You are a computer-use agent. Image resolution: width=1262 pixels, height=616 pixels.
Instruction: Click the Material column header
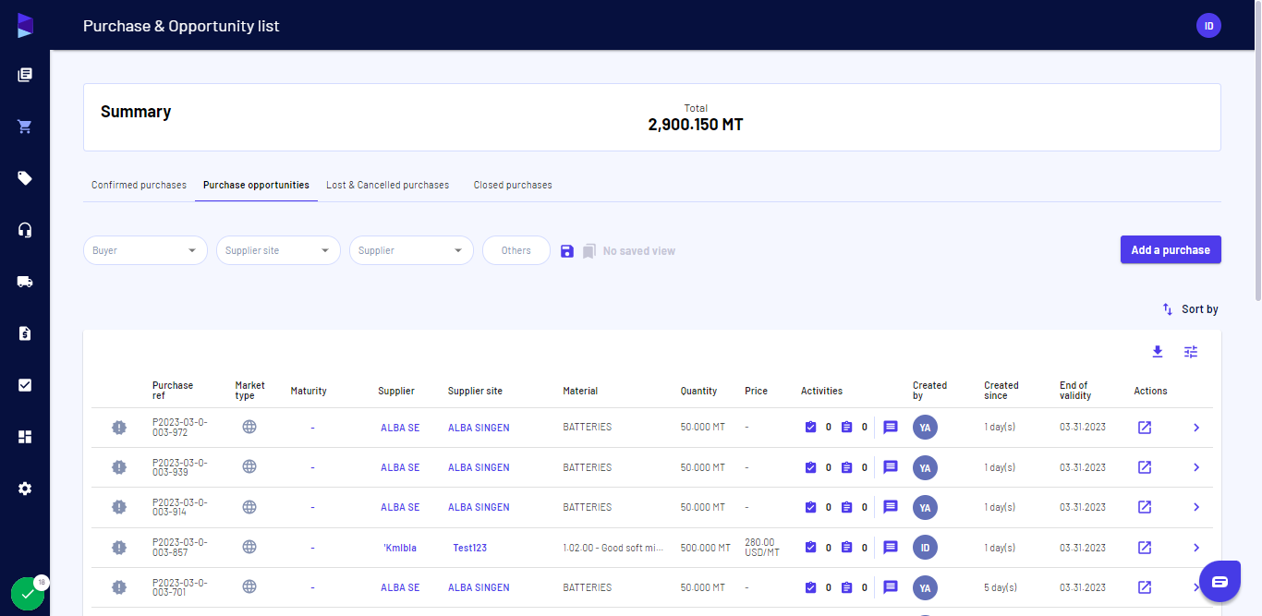[580, 391]
